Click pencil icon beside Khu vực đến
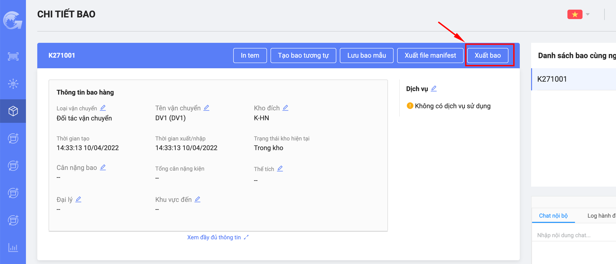Image resolution: width=616 pixels, height=264 pixels. coord(198,199)
